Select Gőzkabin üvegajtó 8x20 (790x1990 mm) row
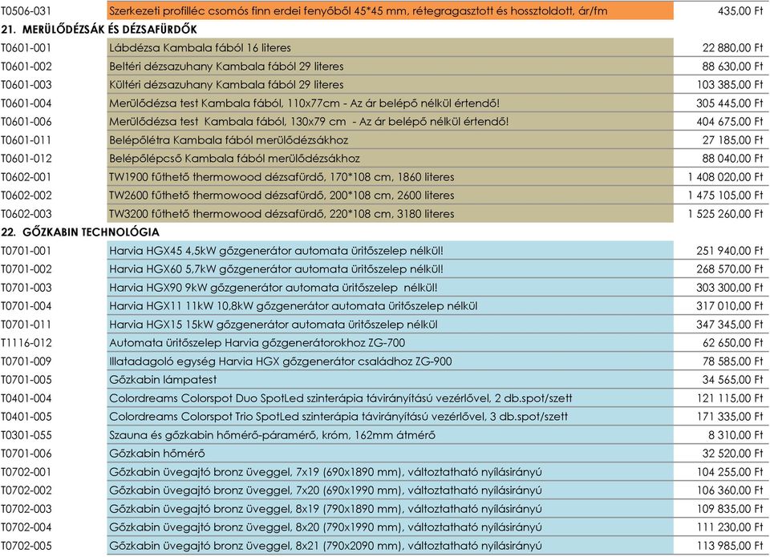Image resolution: width=770 pixels, height=557 pixels. (391, 527)
